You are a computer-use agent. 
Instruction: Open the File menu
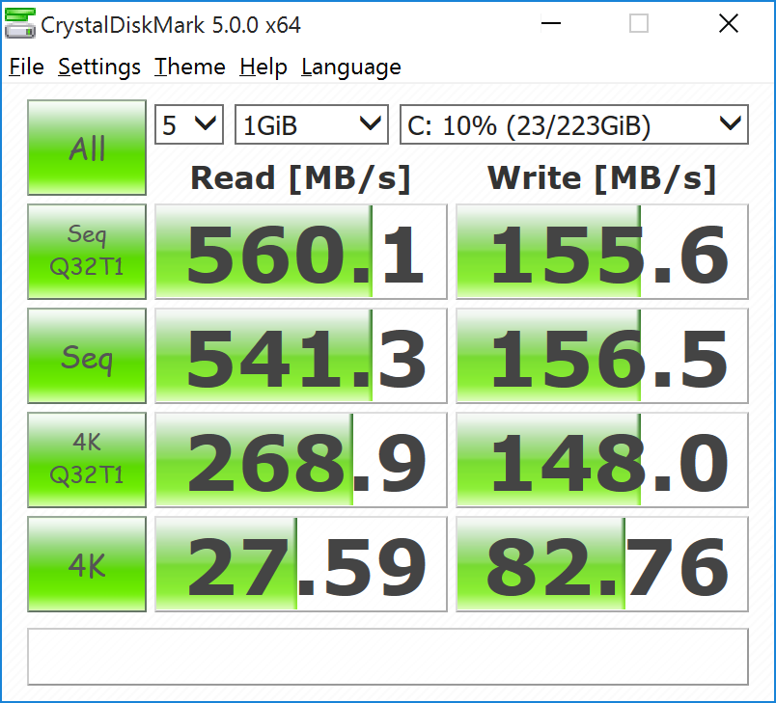[x=27, y=68]
